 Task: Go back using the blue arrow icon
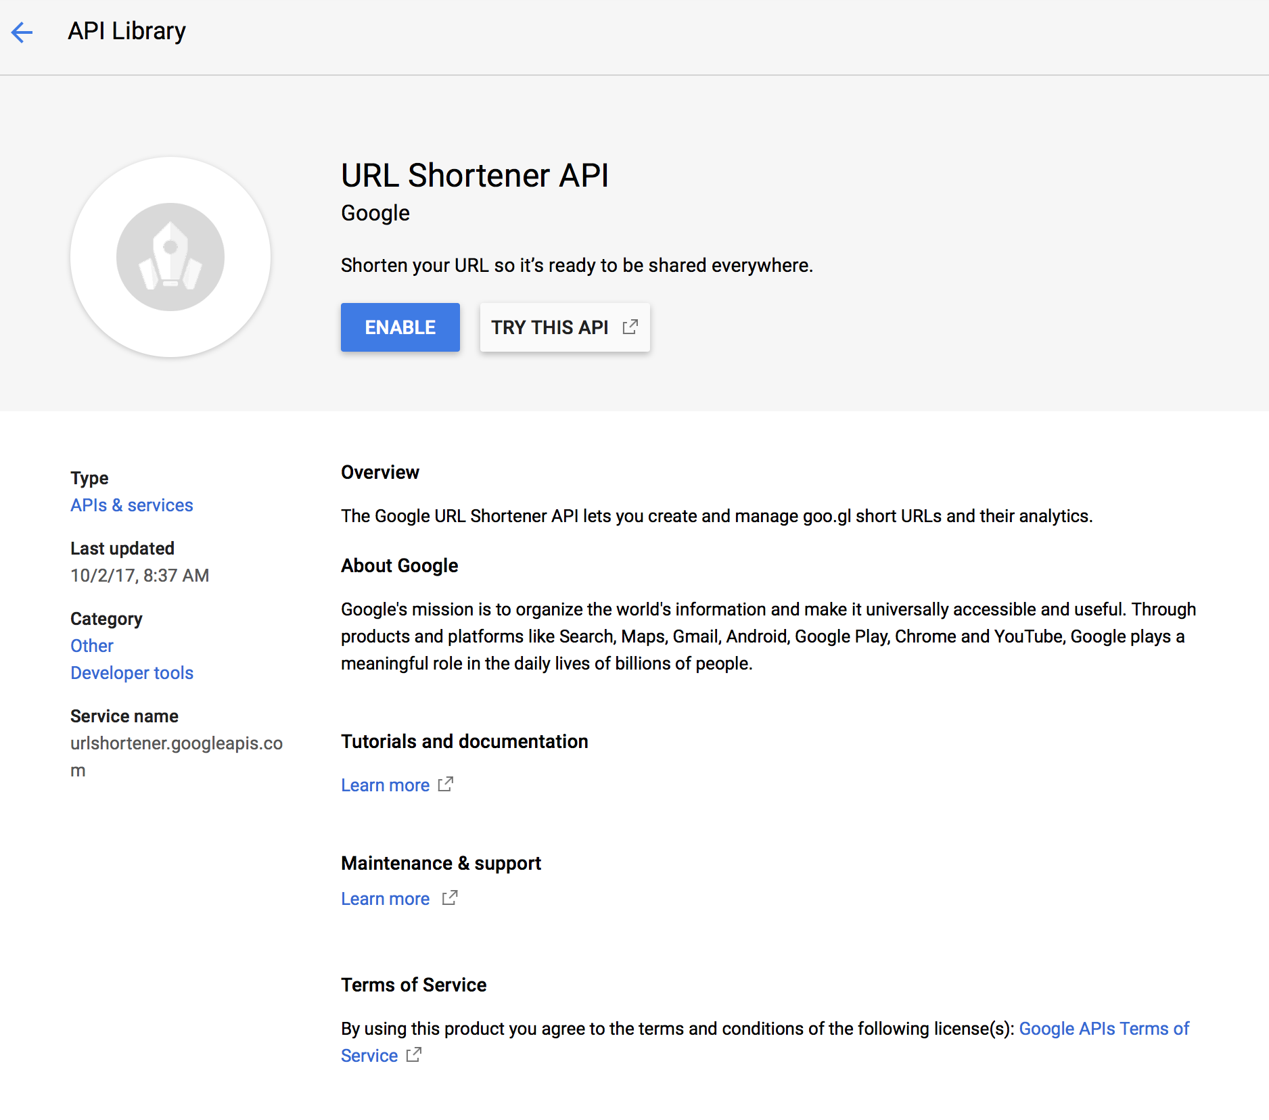[22, 32]
